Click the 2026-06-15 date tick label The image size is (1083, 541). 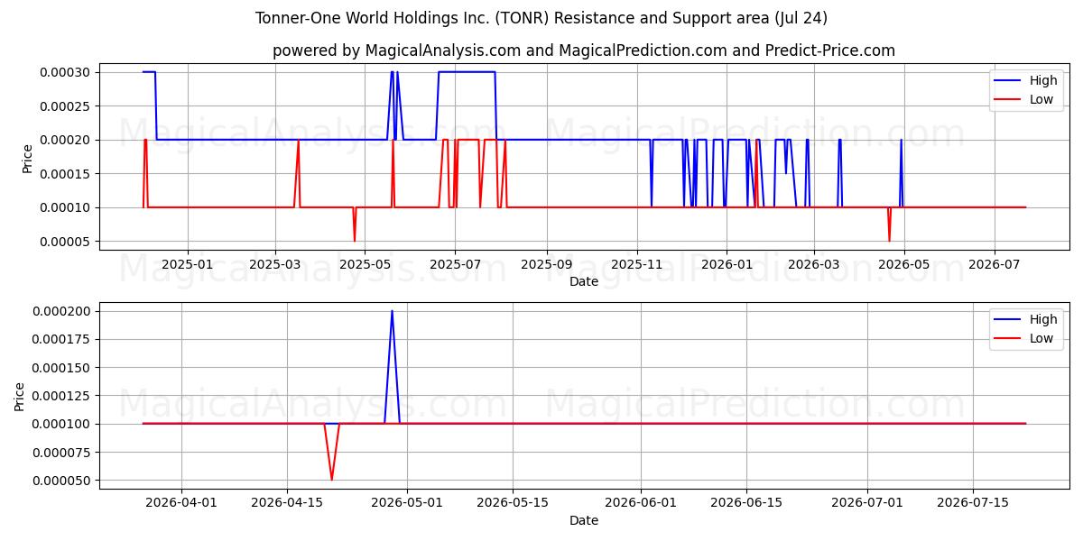tap(746, 504)
